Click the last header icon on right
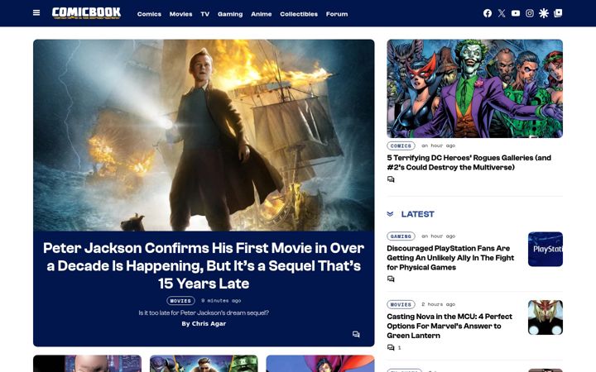Image resolution: width=596 pixels, height=372 pixels. (x=558, y=13)
